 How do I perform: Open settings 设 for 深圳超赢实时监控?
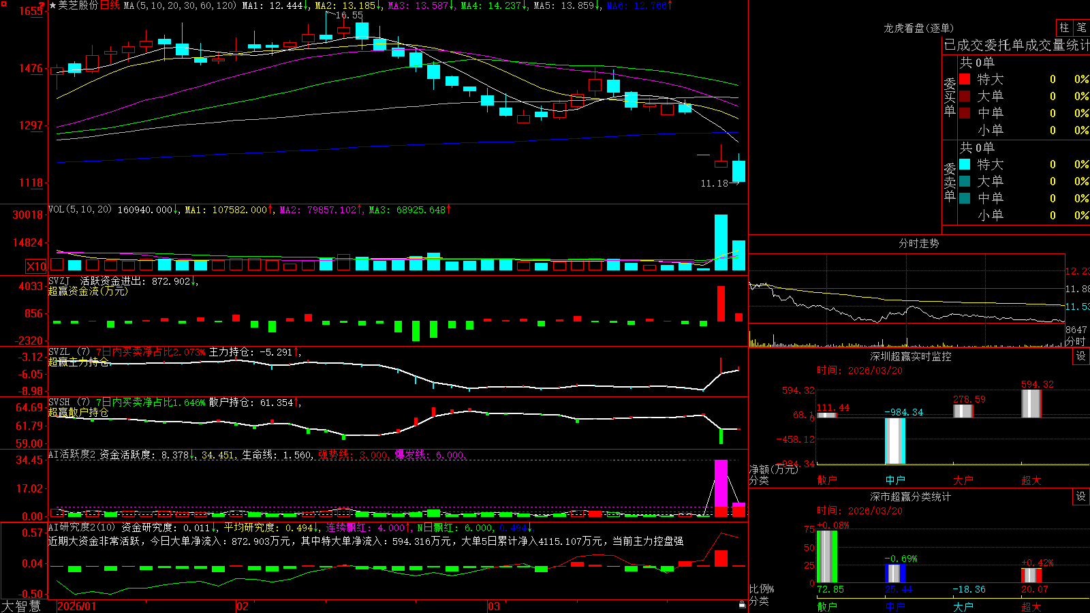tap(1081, 356)
